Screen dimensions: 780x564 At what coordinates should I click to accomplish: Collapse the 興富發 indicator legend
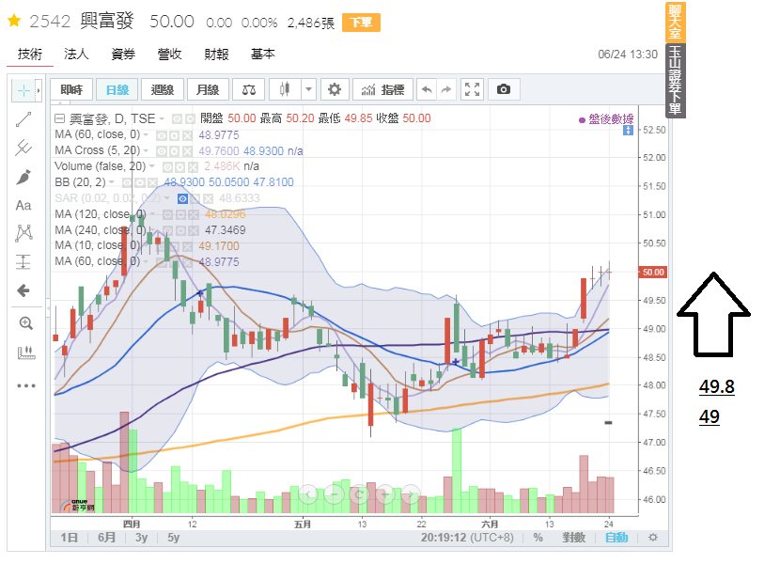(60, 118)
